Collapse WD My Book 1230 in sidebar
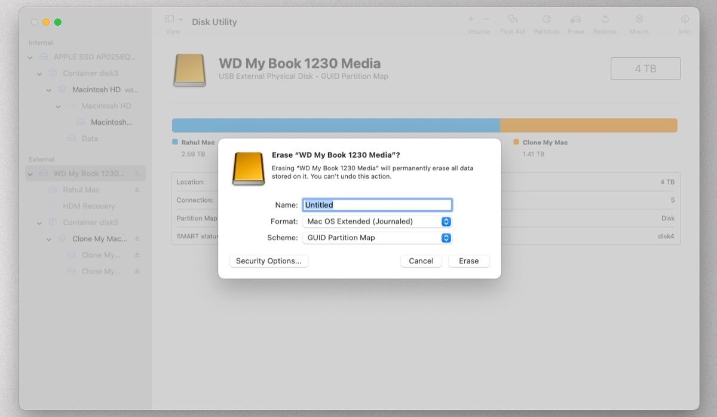 coord(30,174)
